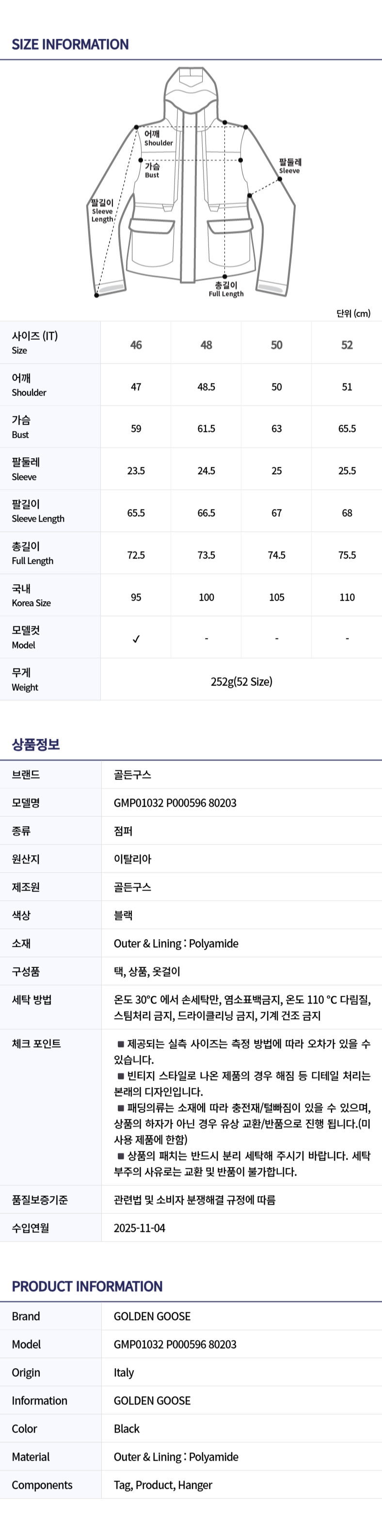Click the Italy origin value
Screen dimensions: 382x1531
click(x=124, y=1372)
